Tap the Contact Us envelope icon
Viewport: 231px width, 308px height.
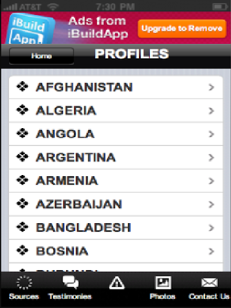click(209, 283)
